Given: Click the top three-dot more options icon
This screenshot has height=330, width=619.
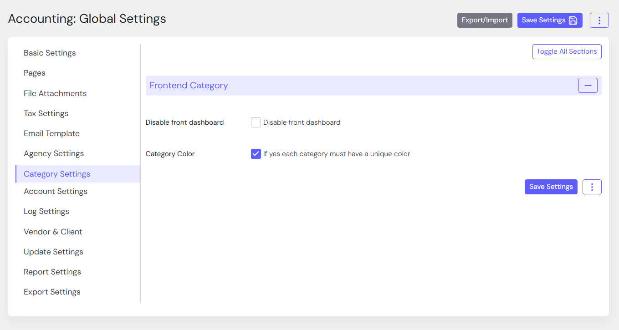Looking at the screenshot, I should click(x=599, y=20).
